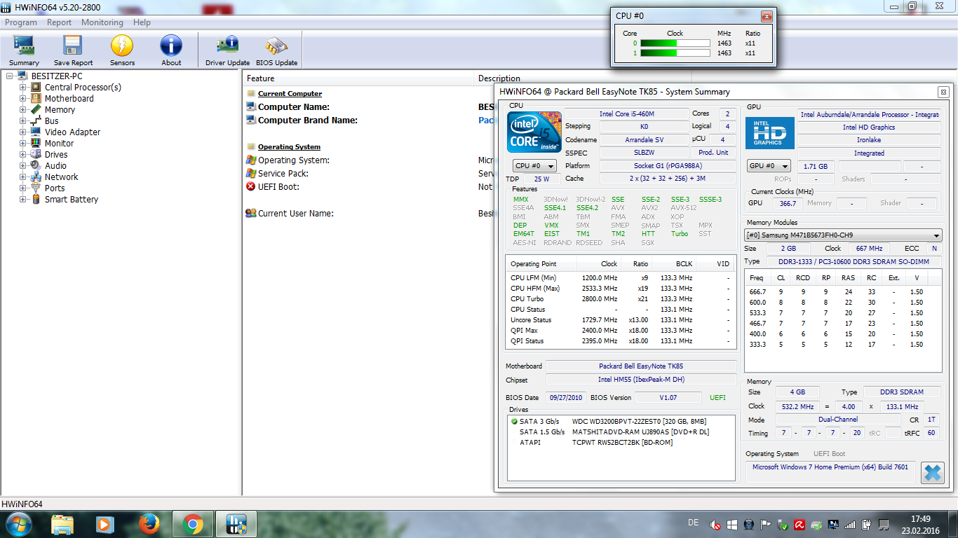958x538 pixels.
Task: Collapse the BESITZER-PC root node
Action: (x=10, y=76)
